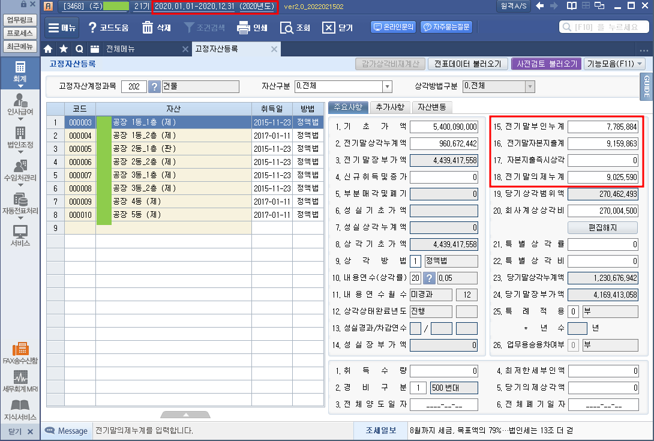Click the 편집해지 button
The height and width of the screenshot is (441, 654).
click(602, 227)
